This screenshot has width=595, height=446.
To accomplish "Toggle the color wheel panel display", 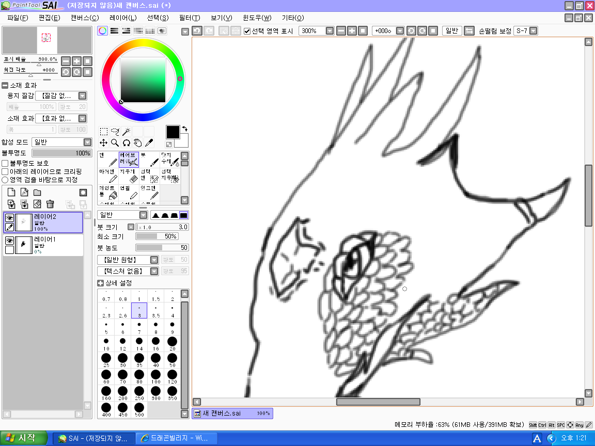I will (102, 31).
